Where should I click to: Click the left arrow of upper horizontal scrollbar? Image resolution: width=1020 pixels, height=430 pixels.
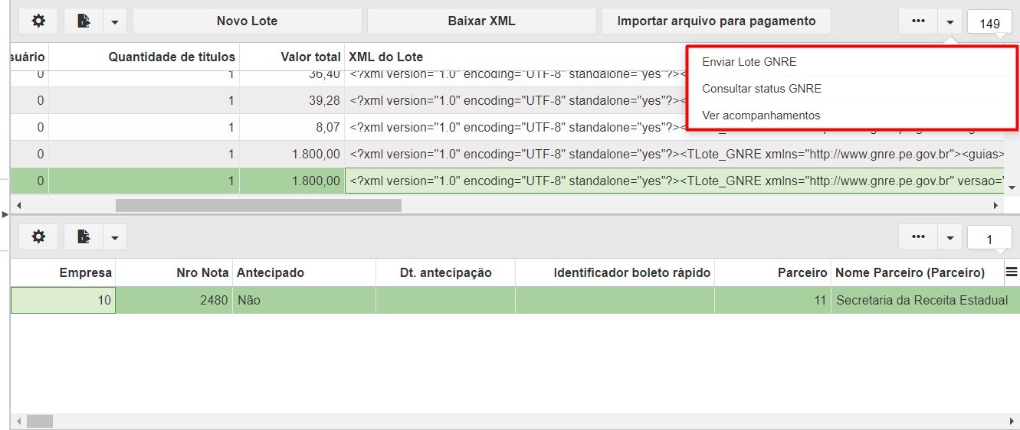[18, 205]
